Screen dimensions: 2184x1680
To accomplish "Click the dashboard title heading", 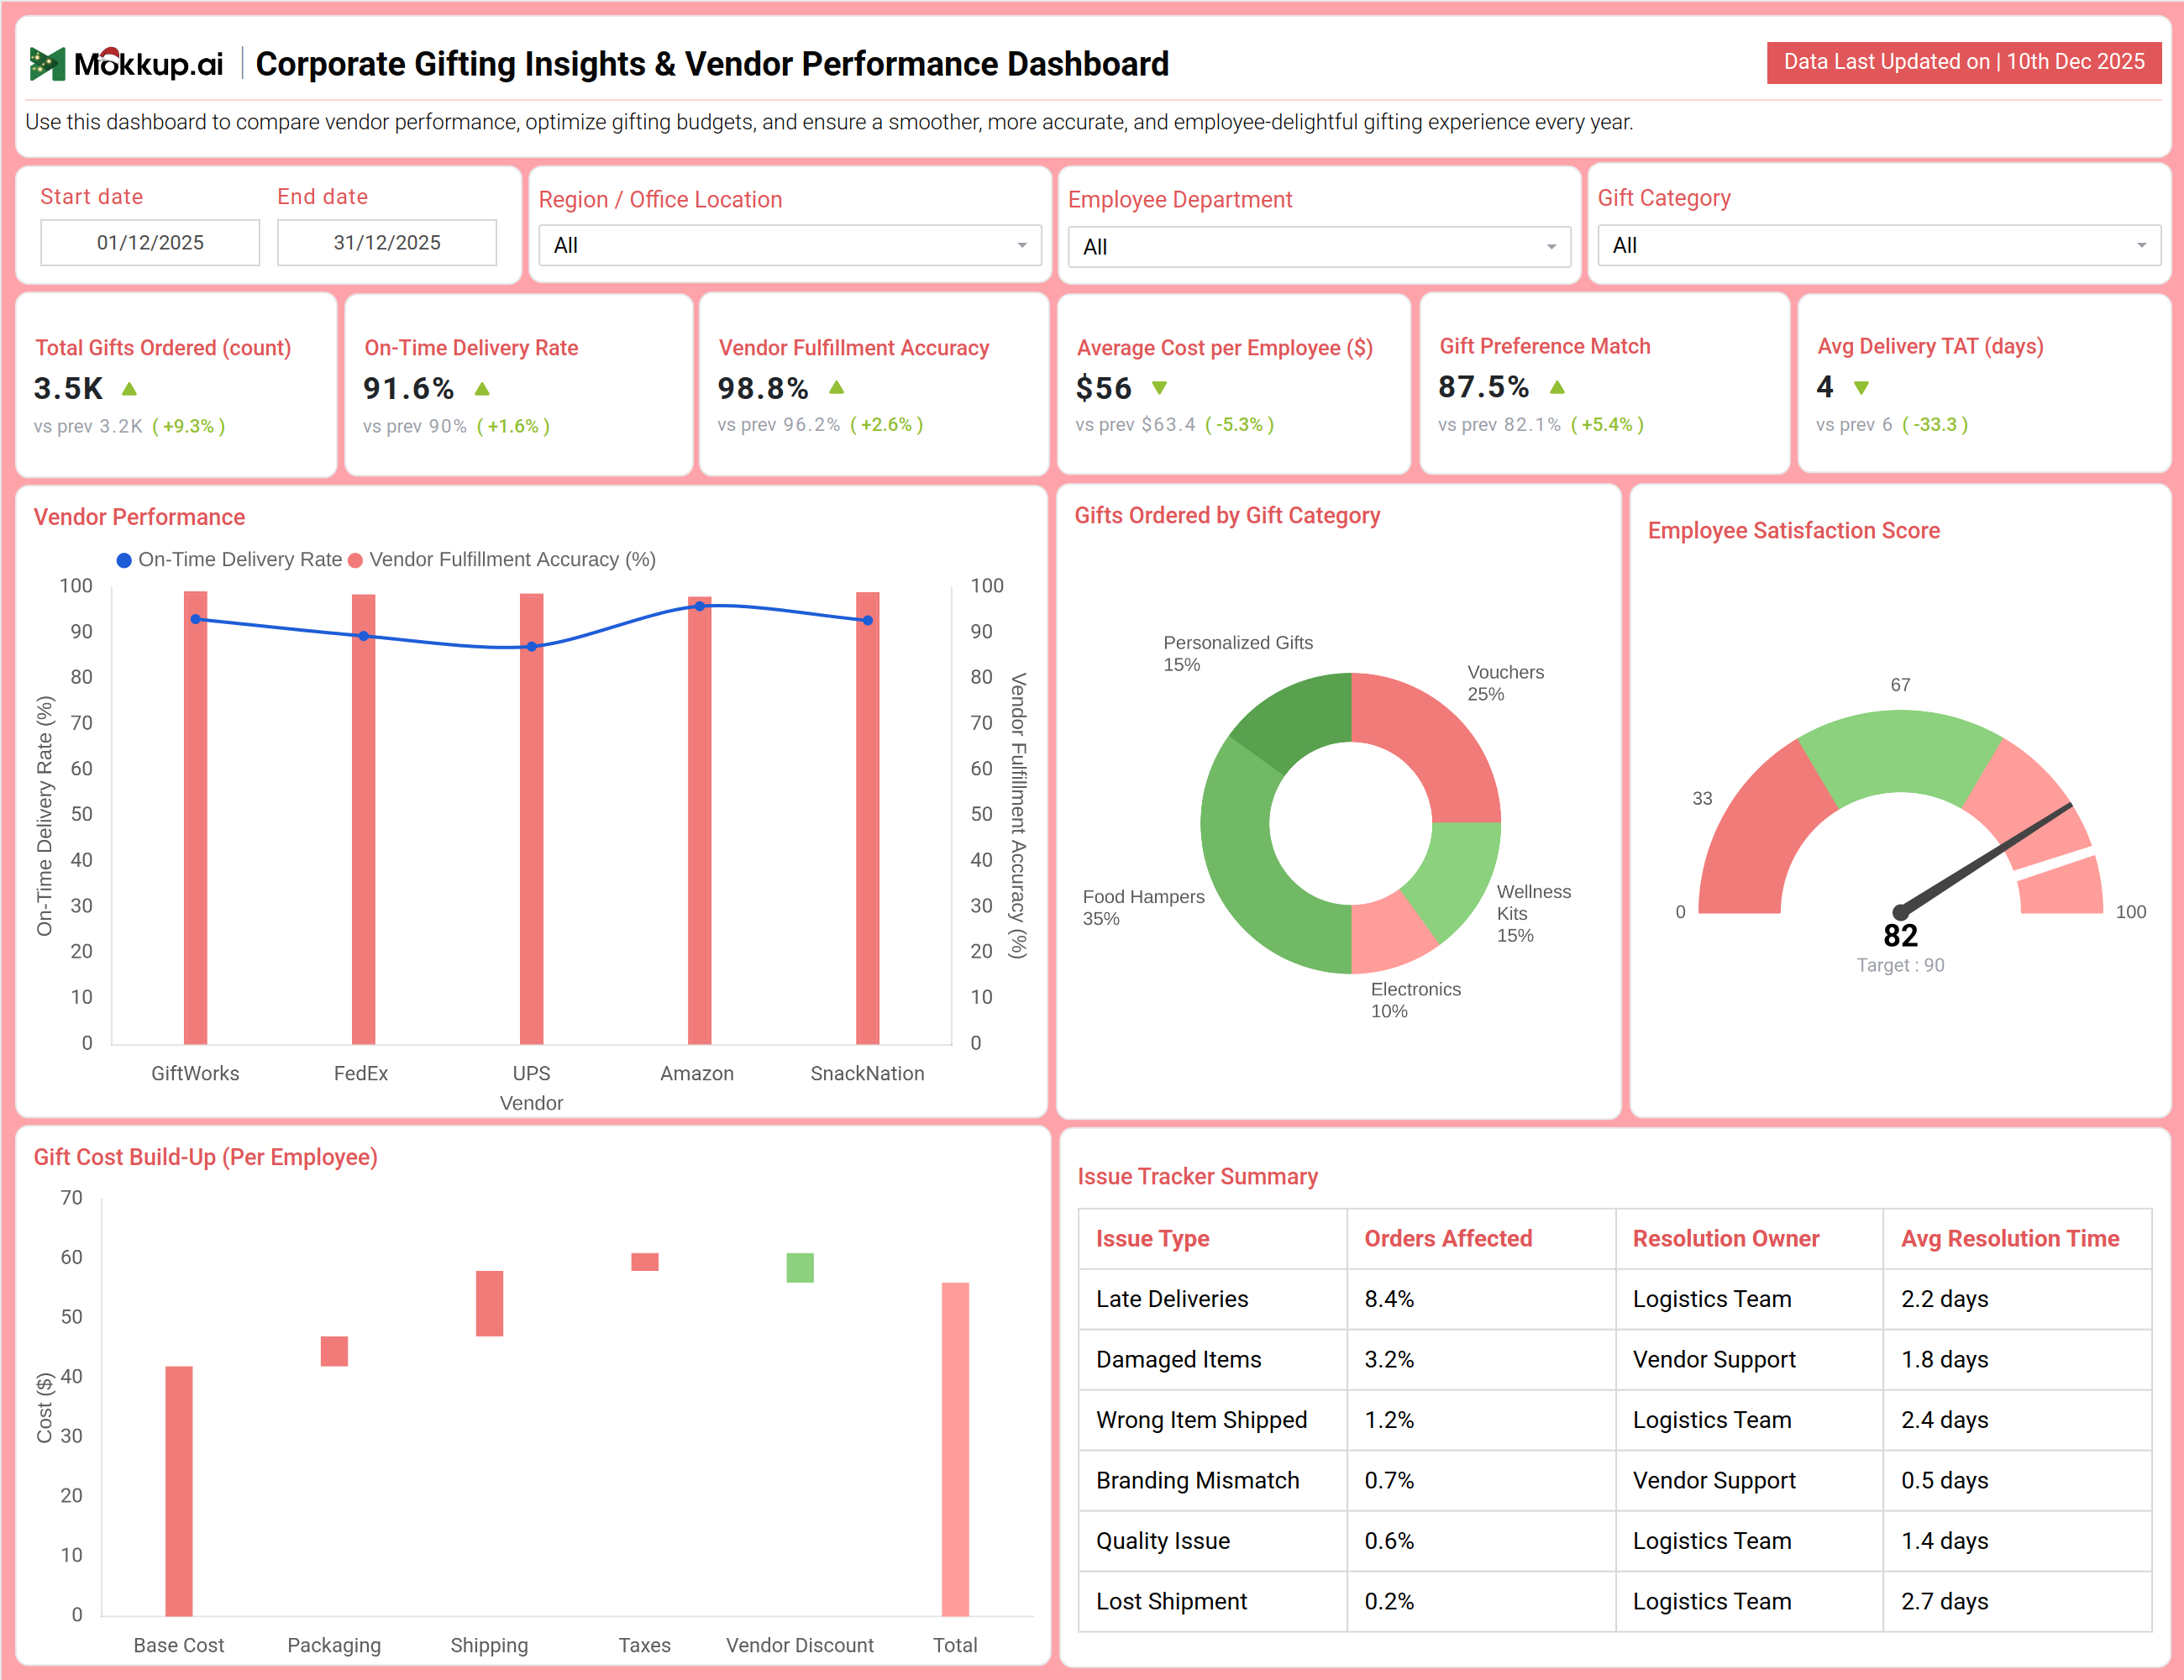I will (712, 64).
